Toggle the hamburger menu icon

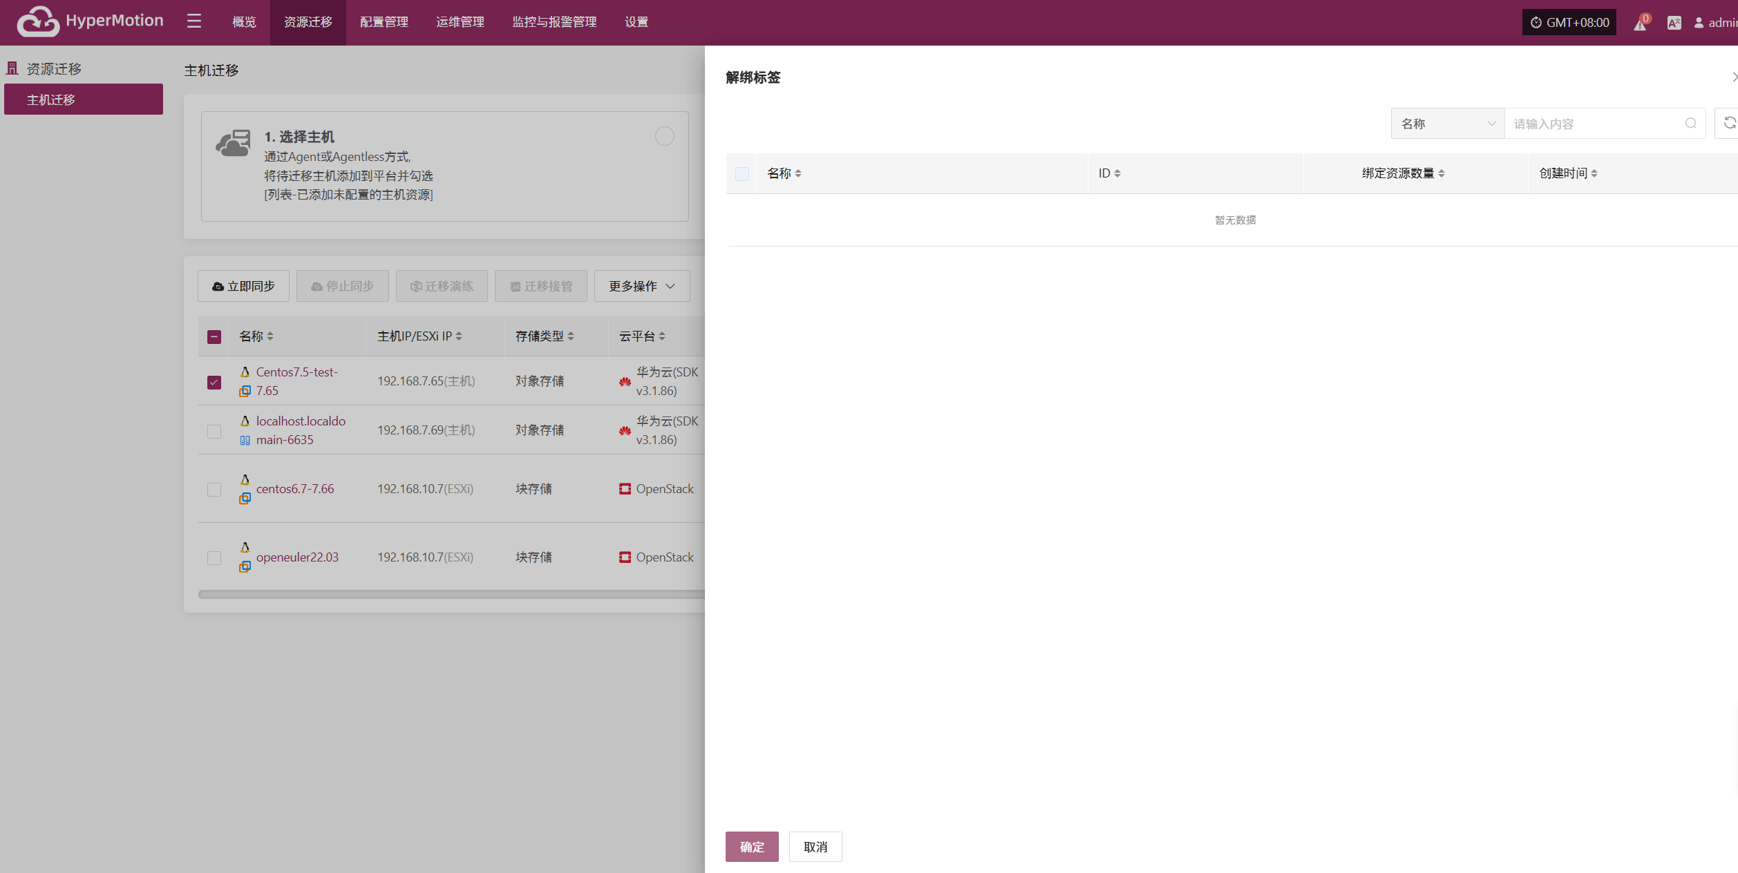[x=194, y=21]
